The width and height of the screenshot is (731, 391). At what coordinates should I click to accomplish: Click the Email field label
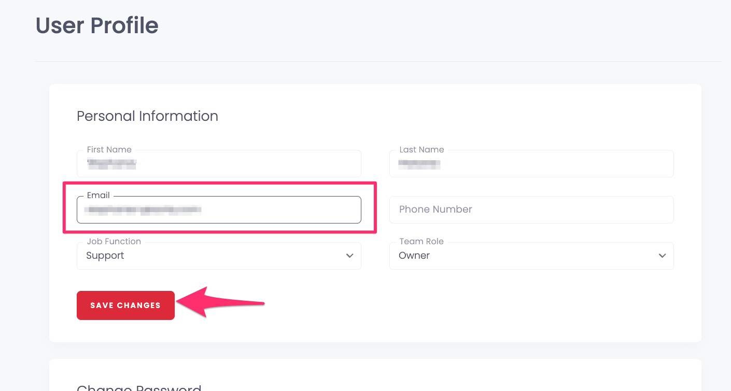(x=99, y=195)
